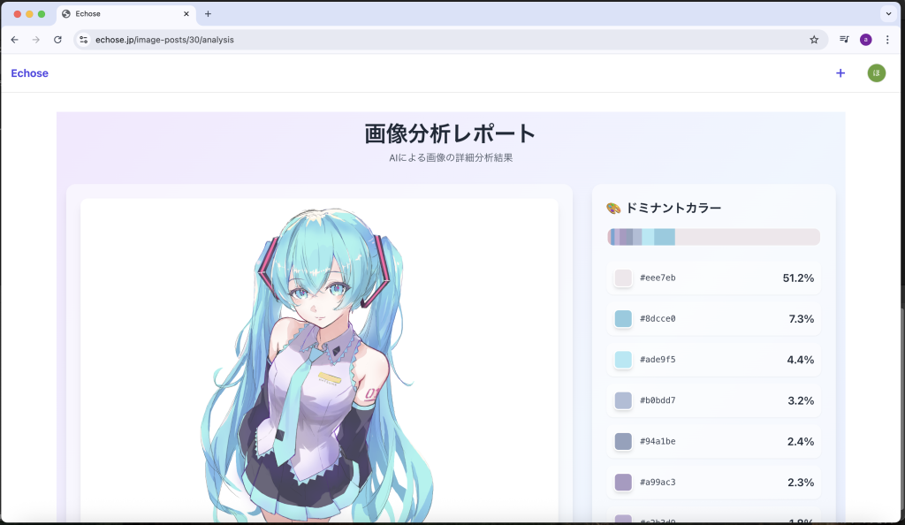Click the #8dcce0 blue color swatch
The height and width of the screenshot is (525, 905).
(x=623, y=319)
